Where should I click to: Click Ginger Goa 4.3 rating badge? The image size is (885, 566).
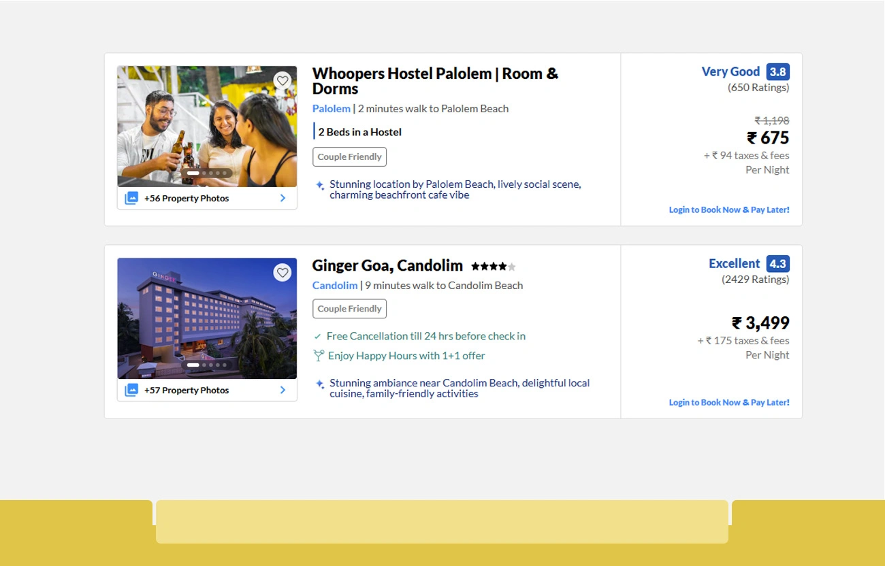point(777,264)
